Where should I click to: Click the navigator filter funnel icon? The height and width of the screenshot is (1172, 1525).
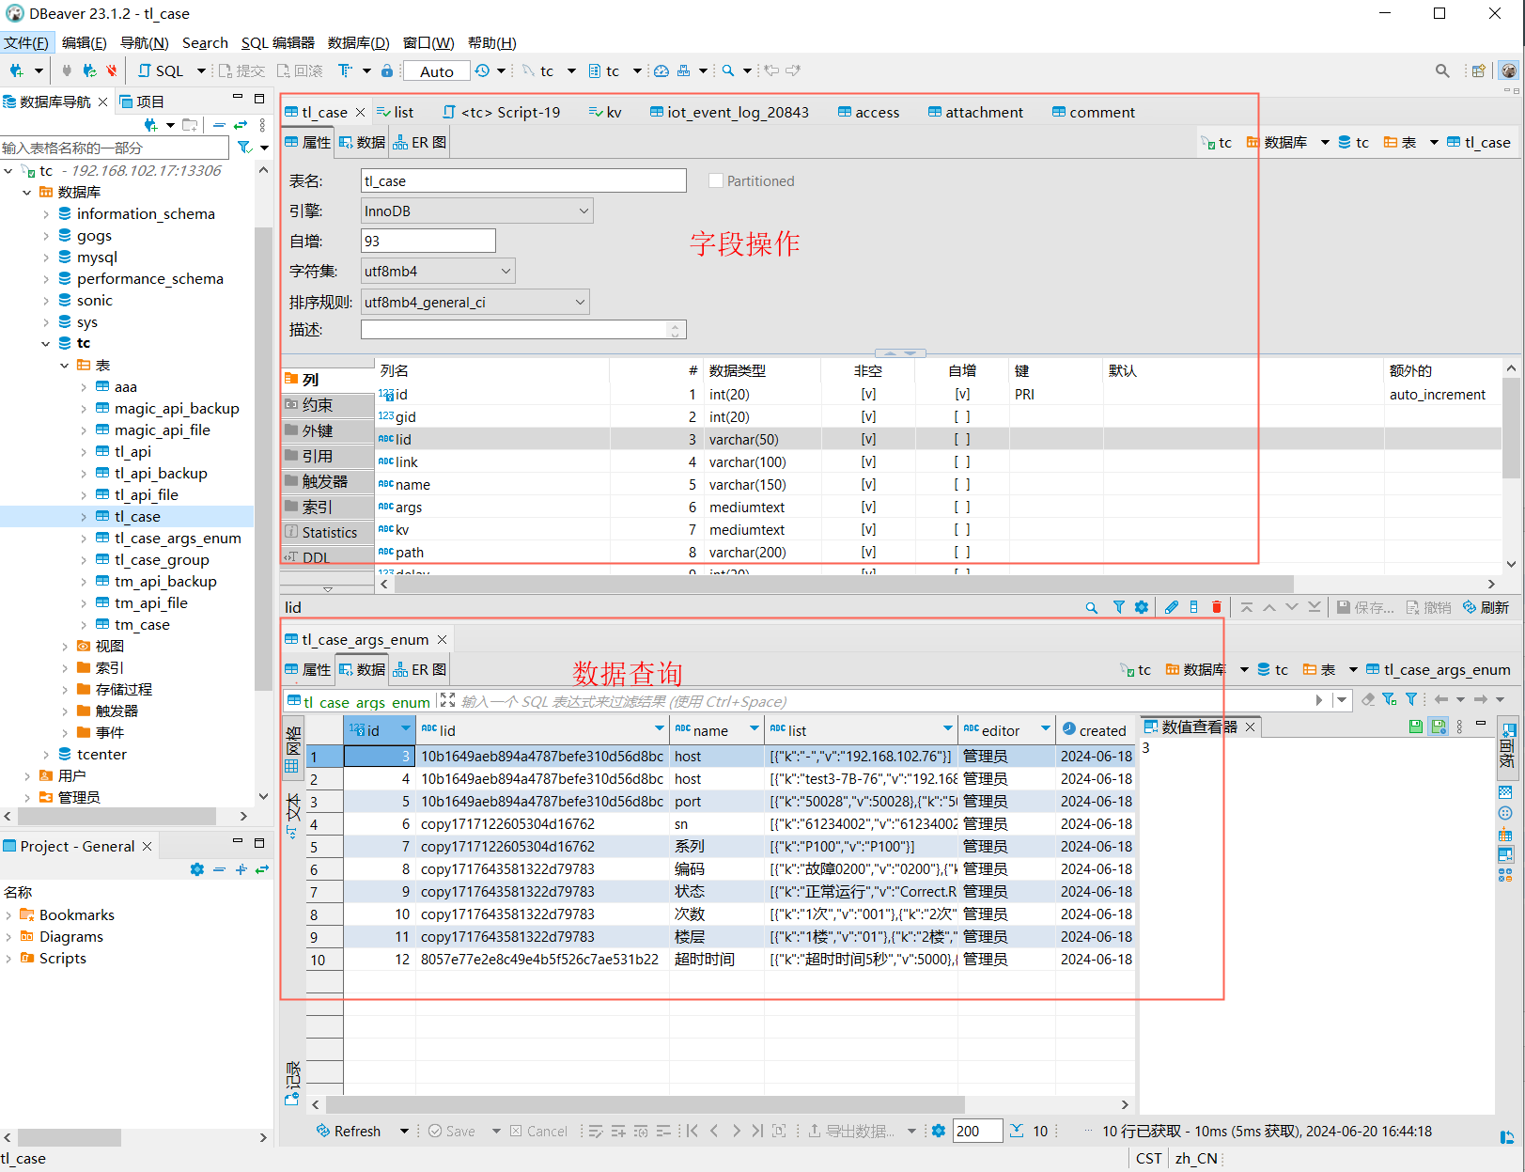pyautogui.click(x=244, y=148)
